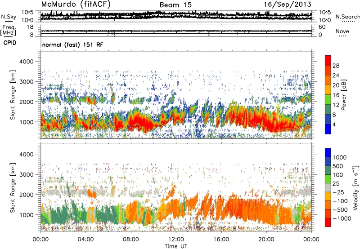
Task: Click the '60' Nave axis tick
Action: tap(322, 27)
